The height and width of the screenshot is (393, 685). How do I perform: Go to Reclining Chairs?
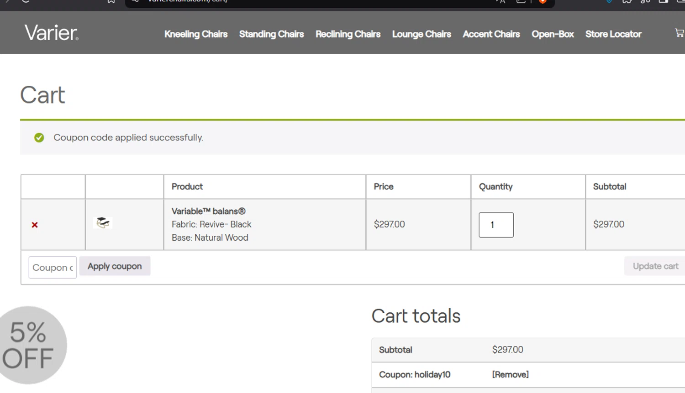tap(348, 34)
